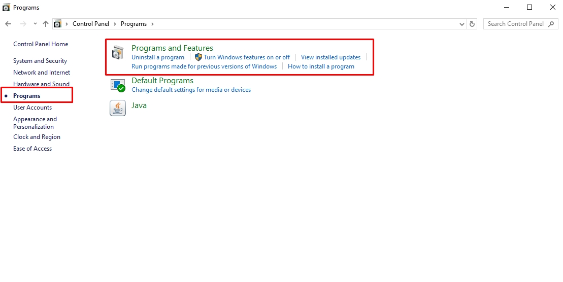Viewport: 563px width, 282px height.
Task: Refresh the Control Panel view
Action: click(472, 24)
